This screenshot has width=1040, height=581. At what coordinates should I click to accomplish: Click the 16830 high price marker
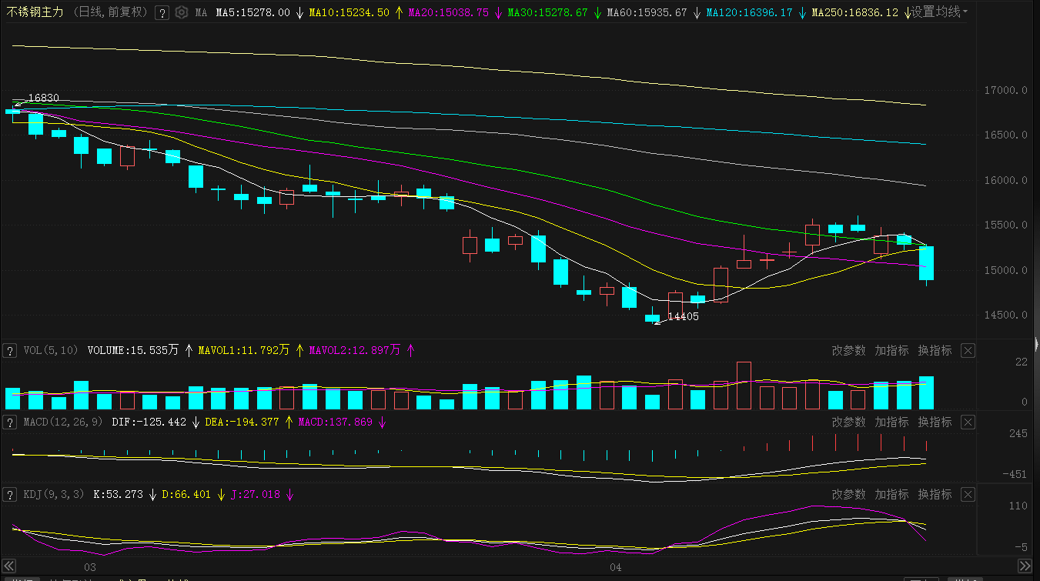point(44,98)
